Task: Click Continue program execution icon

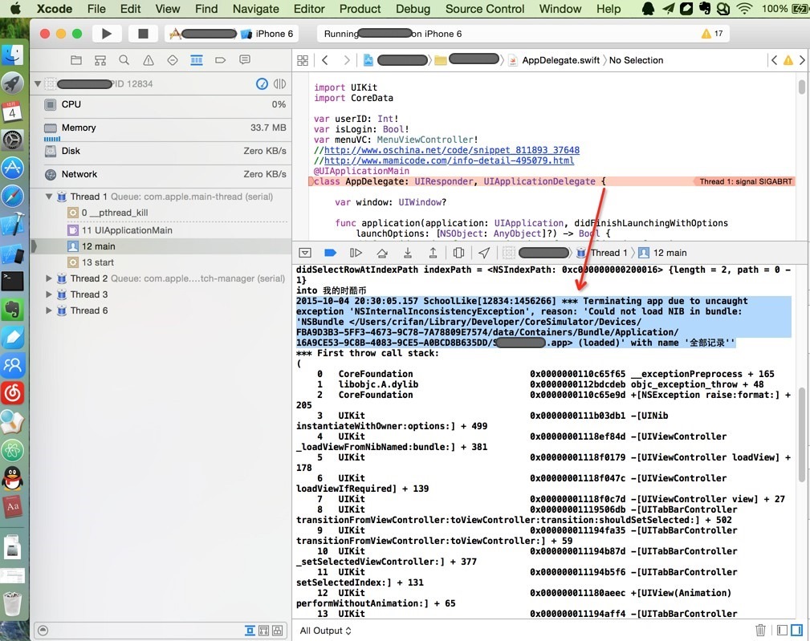Action: (x=356, y=253)
